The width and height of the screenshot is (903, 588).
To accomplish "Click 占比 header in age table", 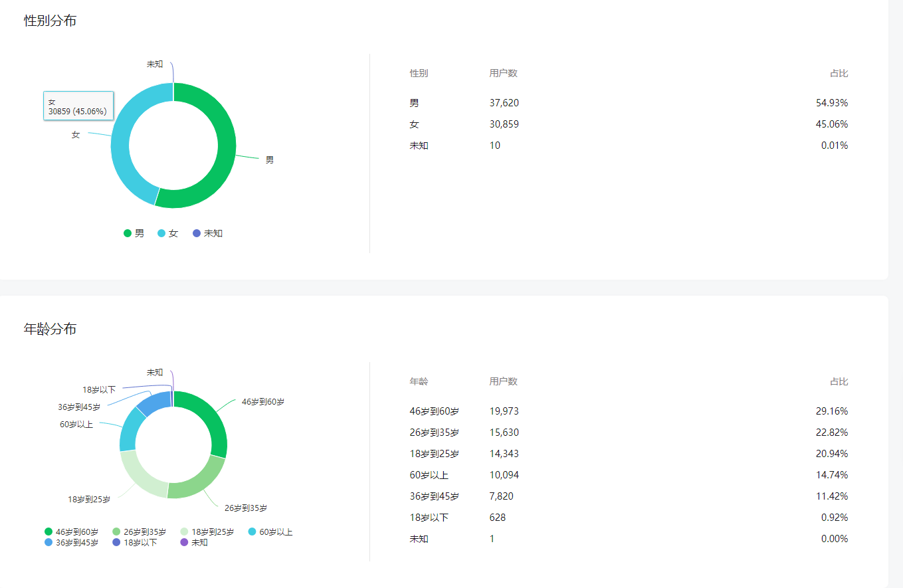I will coord(839,381).
